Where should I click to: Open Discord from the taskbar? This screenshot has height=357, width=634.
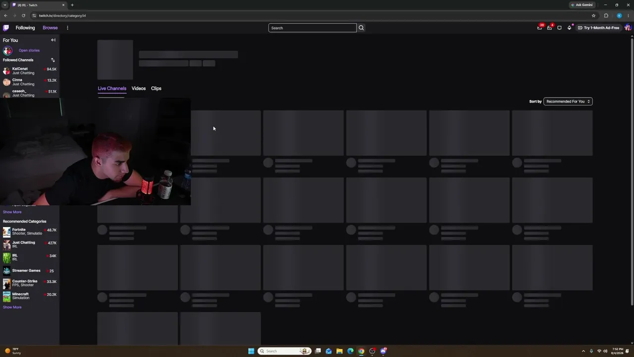[x=383, y=351]
